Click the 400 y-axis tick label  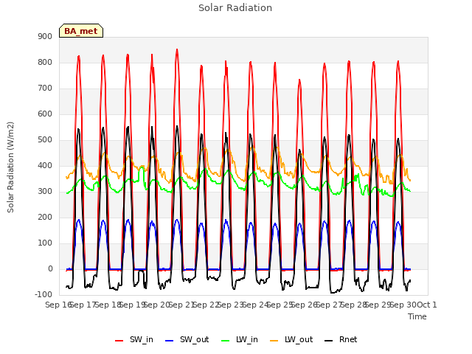45,165
